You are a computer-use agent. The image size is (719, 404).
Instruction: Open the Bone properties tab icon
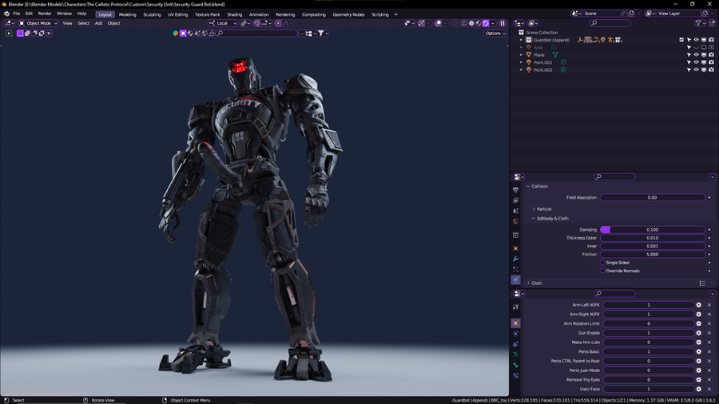coord(516,365)
